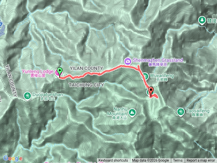
Task: Click Report a map error
Action: pyautogui.click(x=200, y=161)
